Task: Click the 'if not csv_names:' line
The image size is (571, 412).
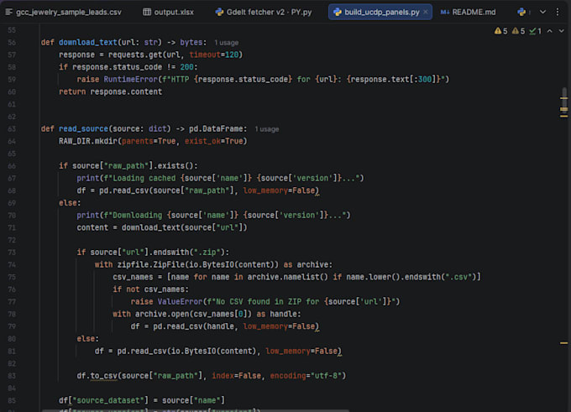Action: point(151,289)
